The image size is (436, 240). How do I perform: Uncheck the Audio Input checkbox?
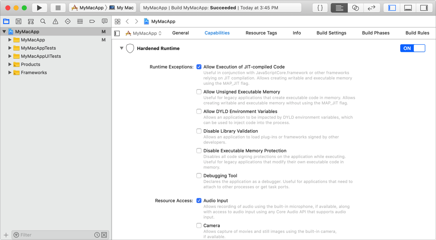point(199,200)
